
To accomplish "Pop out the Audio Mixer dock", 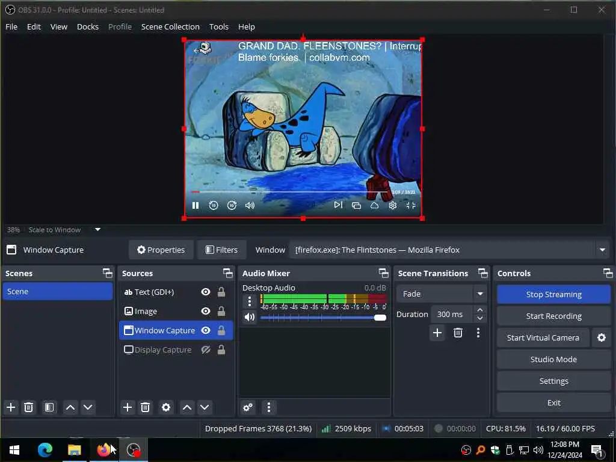I will pos(383,273).
